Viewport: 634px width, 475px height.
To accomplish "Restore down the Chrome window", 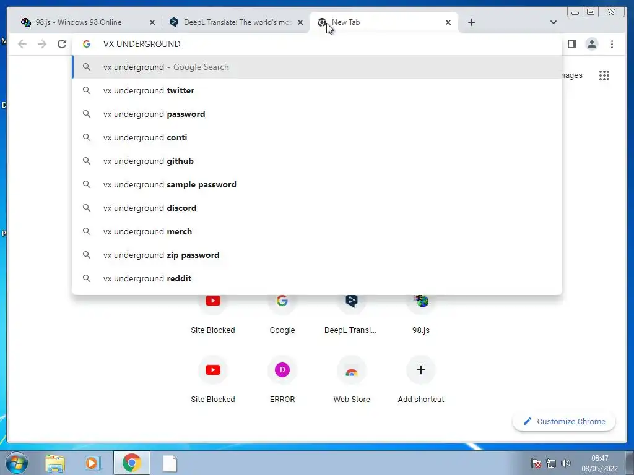I will point(591,12).
